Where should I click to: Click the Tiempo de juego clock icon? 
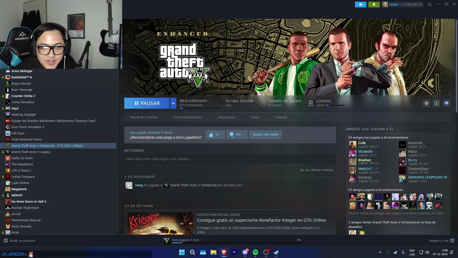tap(263, 103)
